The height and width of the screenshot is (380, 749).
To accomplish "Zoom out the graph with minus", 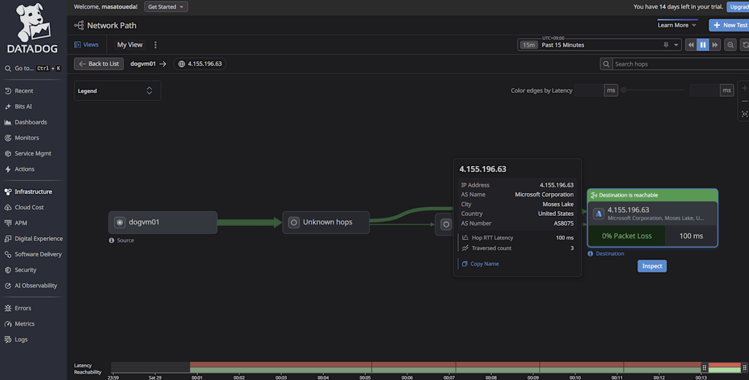I will click(744, 101).
